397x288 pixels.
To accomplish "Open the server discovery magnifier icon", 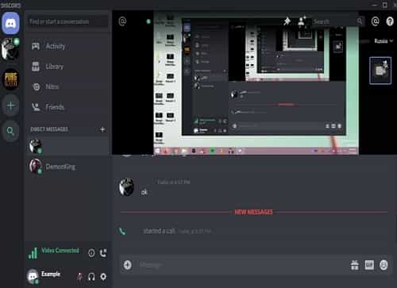I will pos(10,131).
